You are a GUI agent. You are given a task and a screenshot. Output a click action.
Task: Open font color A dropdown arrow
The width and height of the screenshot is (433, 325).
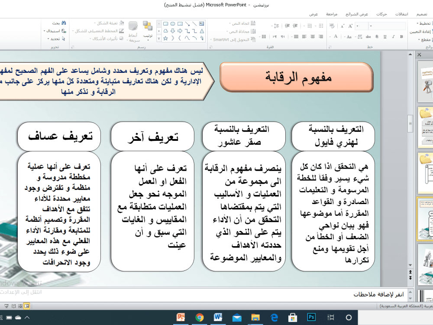point(330,36)
